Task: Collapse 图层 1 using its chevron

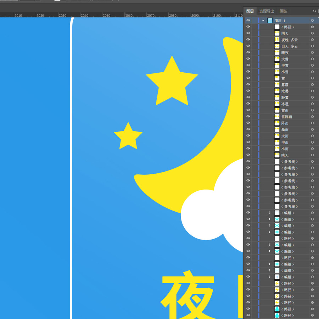Action: 263,21
